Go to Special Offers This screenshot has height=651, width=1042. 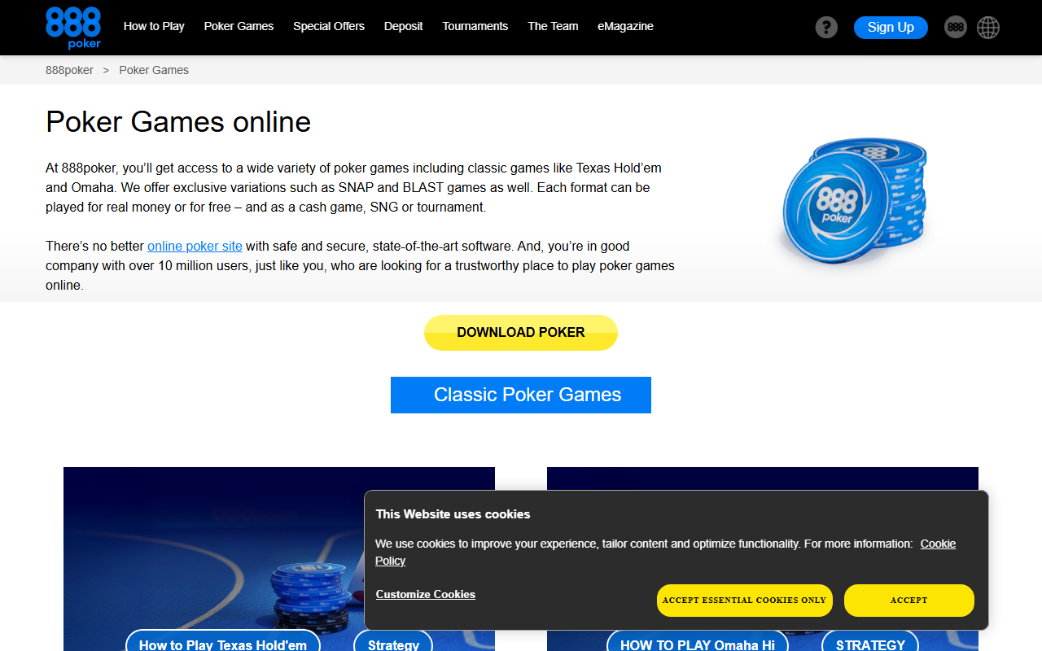click(x=329, y=26)
